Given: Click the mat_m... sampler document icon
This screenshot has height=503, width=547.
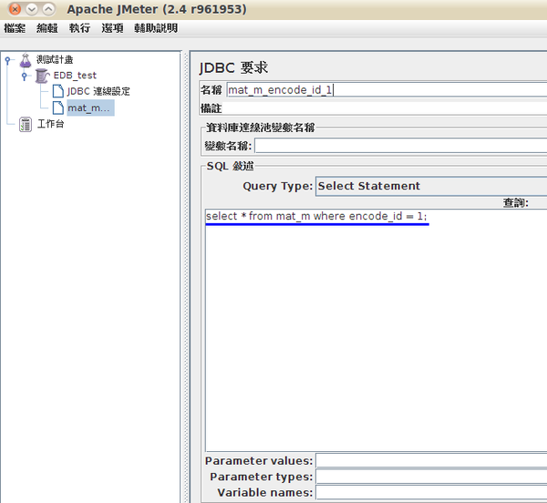Looking at the screenshot, I should pos(58,108).
